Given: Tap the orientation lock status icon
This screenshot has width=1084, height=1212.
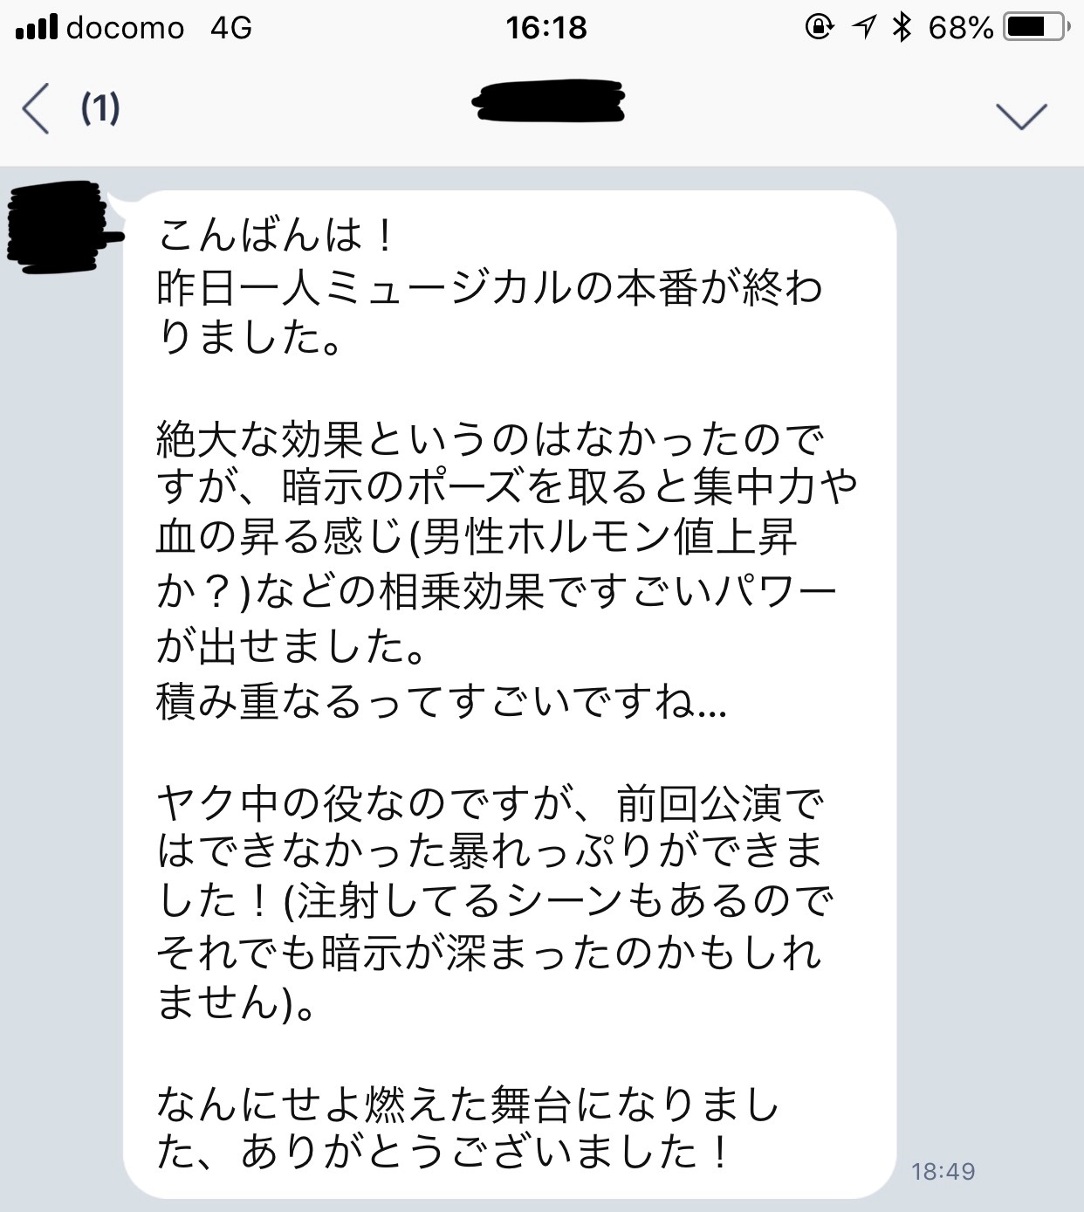Looking at the screenshot, I should [819, 28].
